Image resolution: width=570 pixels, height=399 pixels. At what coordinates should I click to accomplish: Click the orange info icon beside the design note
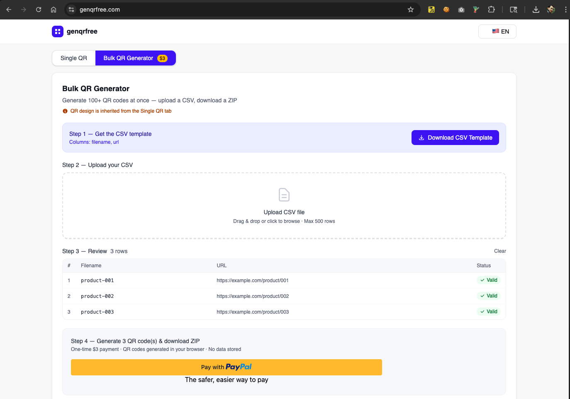[x=65, y=111]
